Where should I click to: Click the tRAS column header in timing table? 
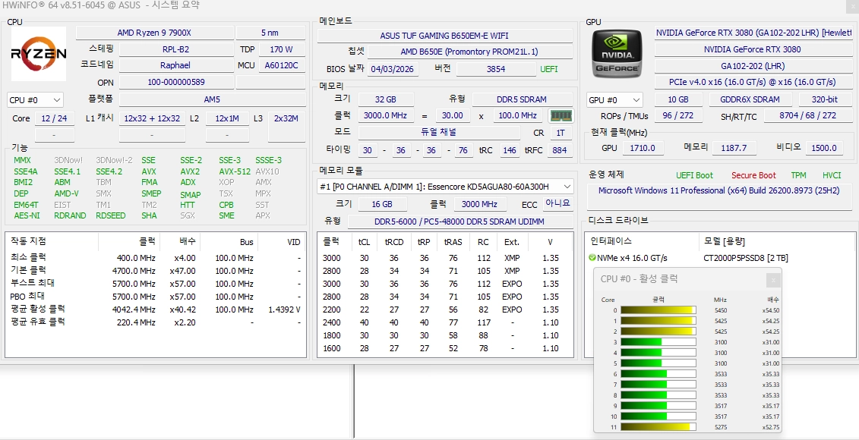tap(453, 242)
